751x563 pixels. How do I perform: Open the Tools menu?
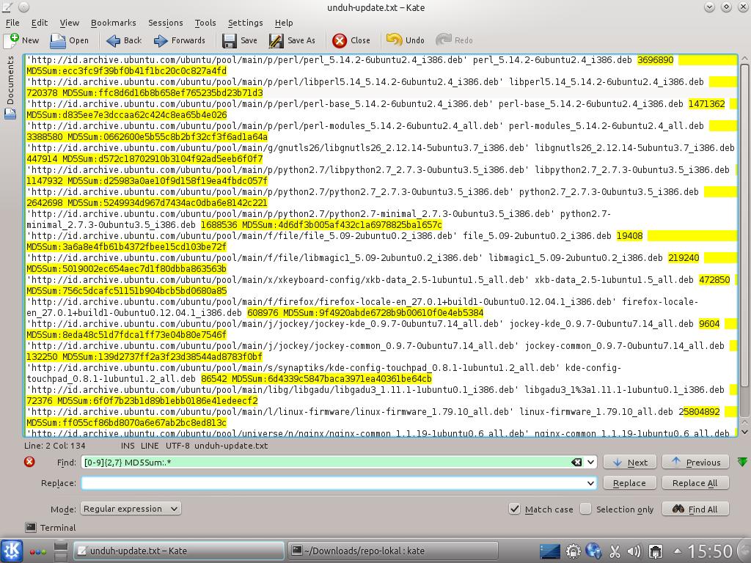(x=205, y=23)
